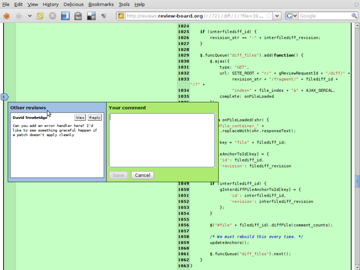Viewport: 360px width, 270px height.
Task: Click the Back navigation arrow
Action: [x=6, y=16]
